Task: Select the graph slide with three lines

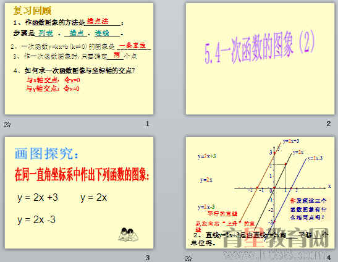Action: 260,193
